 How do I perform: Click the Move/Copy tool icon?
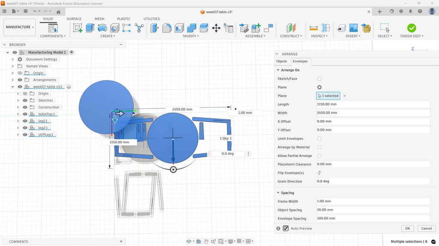pos(216,28)
